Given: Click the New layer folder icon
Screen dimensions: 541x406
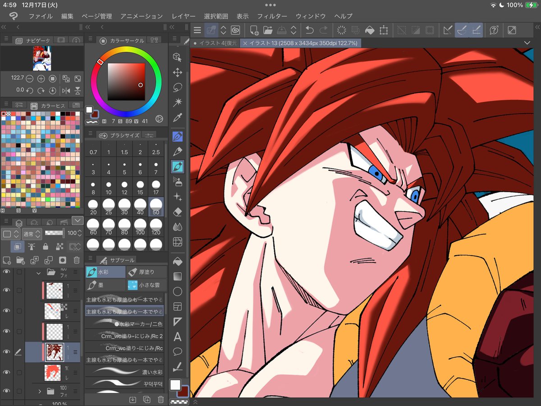Looking at the screenshot, I should 21,260.
